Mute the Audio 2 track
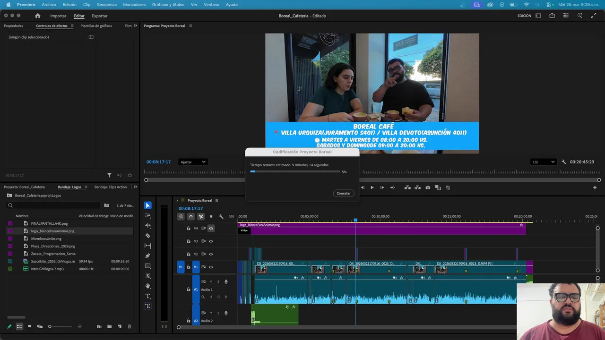This screenshot has height=340, width=605. [211, 313]
